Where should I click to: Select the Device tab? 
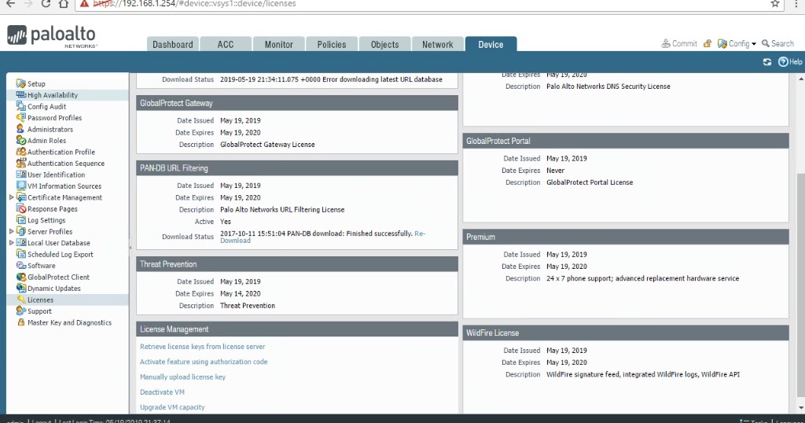[491, 44]
